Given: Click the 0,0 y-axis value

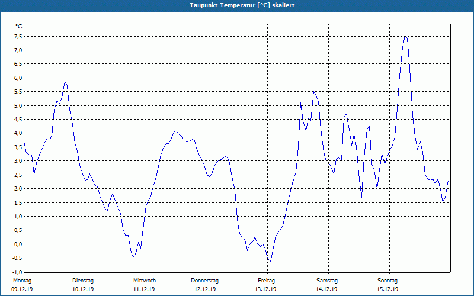Looking at the screenshot, I should coord(18,244).
